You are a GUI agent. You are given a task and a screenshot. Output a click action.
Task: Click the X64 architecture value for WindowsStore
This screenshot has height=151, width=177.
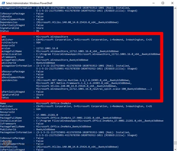tap(38, 43)
